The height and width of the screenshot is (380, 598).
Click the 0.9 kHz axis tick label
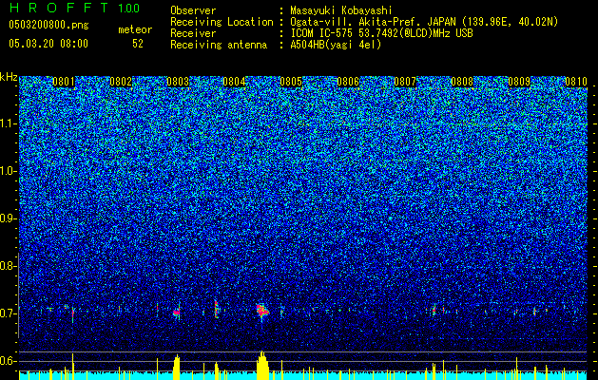pos(9,218)
